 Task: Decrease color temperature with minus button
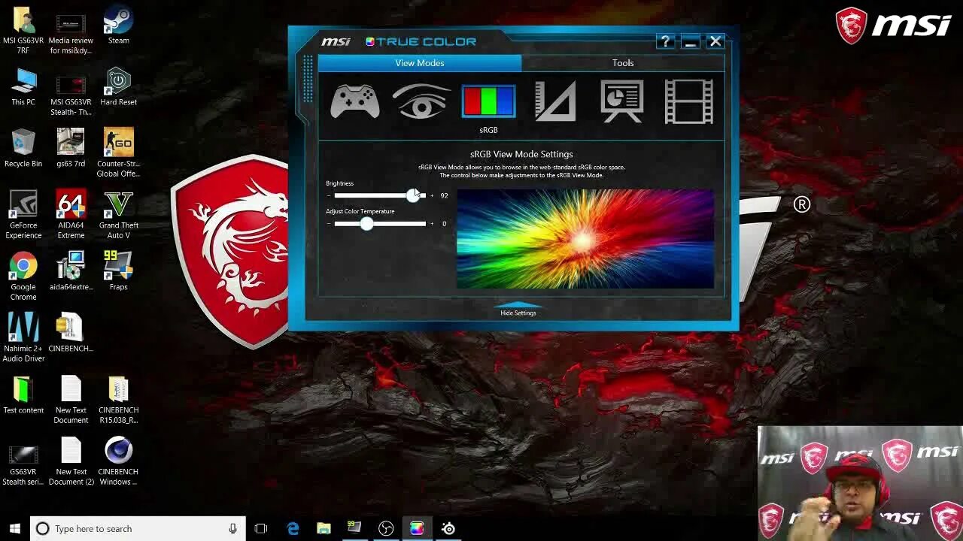pos(329,224)
